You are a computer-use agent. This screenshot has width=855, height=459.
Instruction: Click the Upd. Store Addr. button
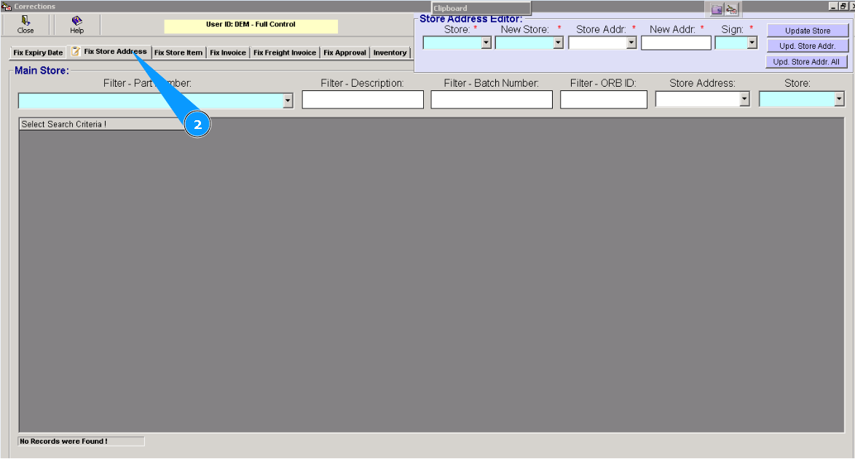[808, 46]
